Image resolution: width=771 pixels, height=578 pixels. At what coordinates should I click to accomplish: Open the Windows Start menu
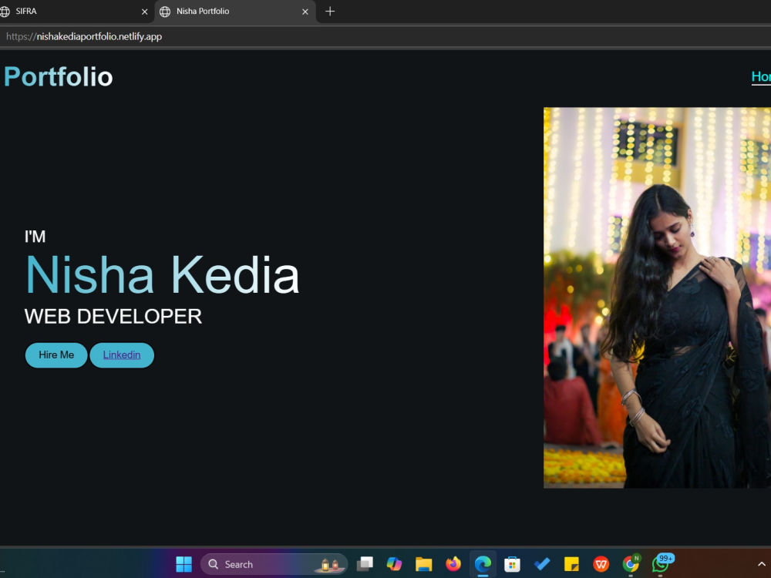coord(184,564)
